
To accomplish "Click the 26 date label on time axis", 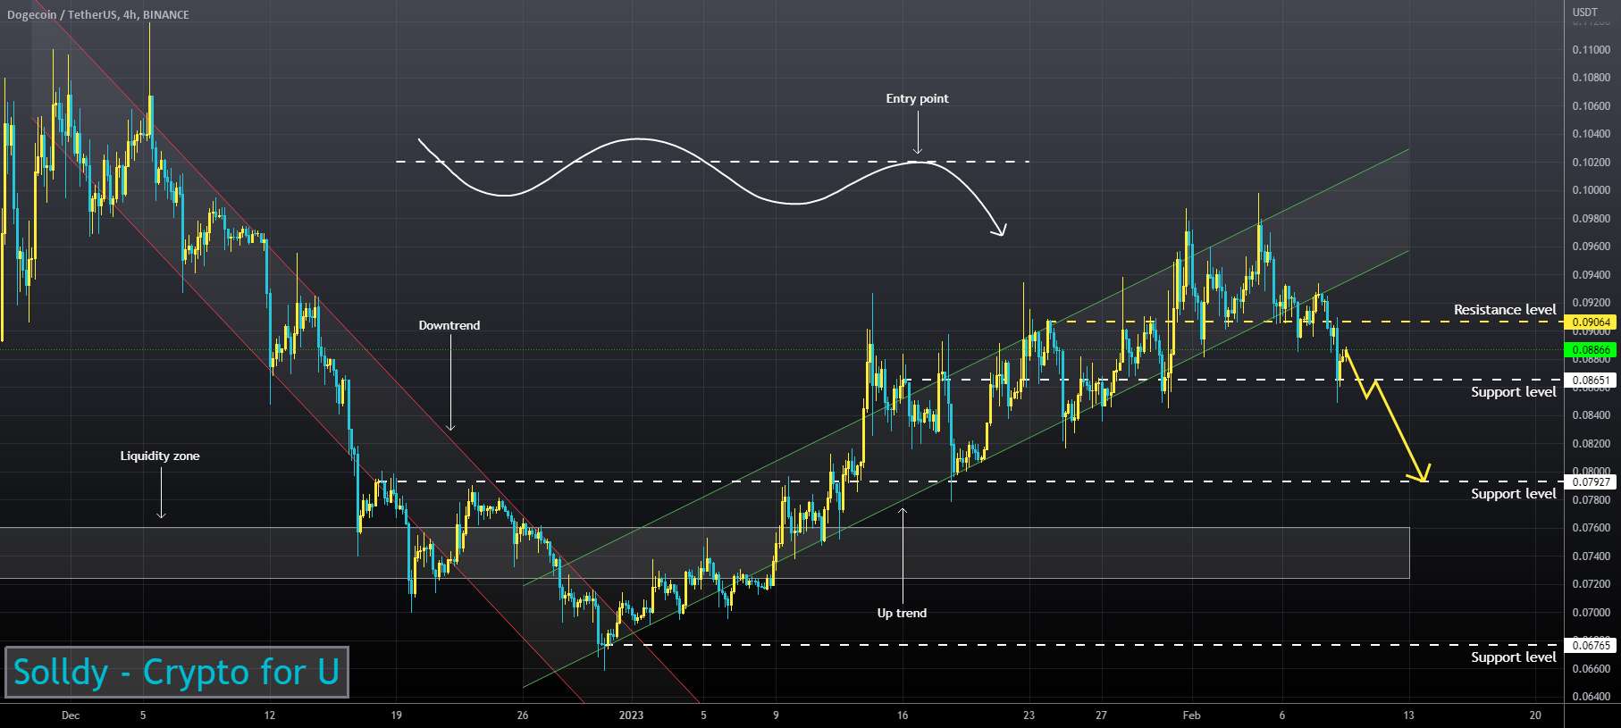I will pyautogui.click(x=523, y=715).
